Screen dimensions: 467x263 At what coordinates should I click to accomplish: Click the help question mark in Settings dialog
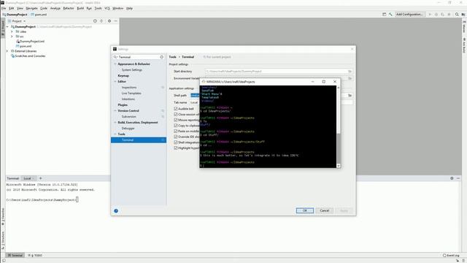tap(116, 211)
